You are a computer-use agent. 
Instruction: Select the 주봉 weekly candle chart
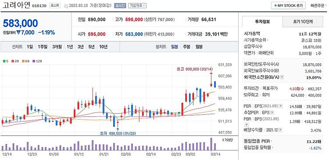[186, 47]
